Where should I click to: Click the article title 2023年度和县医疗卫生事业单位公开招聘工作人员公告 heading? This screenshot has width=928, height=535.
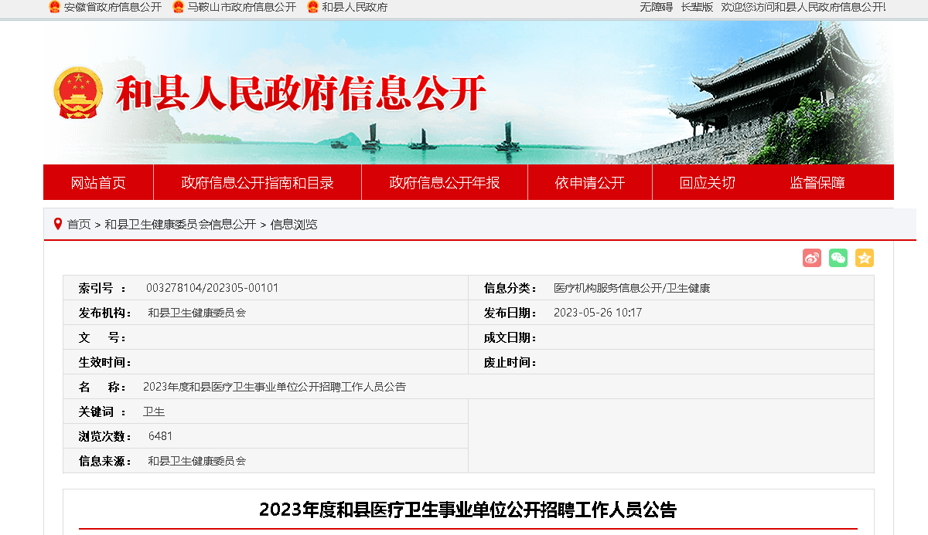click(x=468, y=510)
